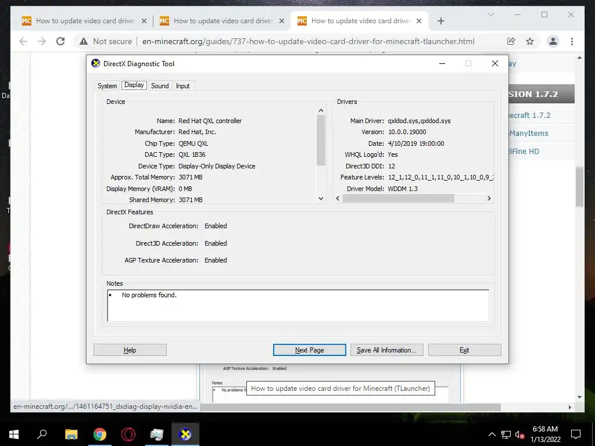Show hidden system tray icons
Viewport: 595px width, 446px height.
492,434
